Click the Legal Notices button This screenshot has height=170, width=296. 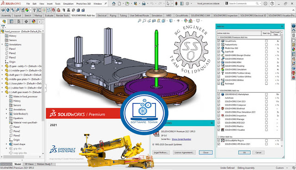[x=161, y=152]
